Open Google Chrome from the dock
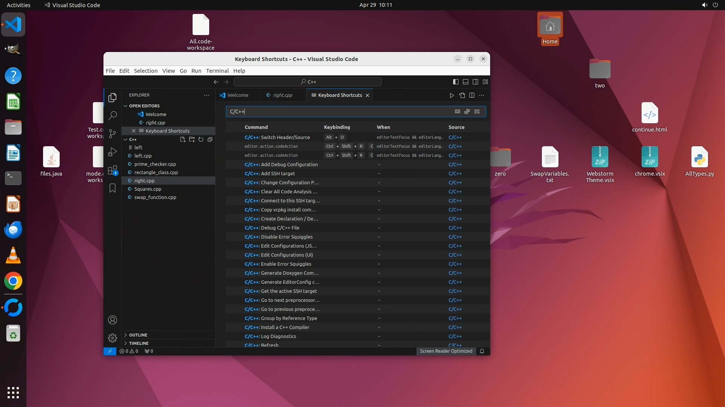Screen dimensions: 725x407 [x=13, y=281]
